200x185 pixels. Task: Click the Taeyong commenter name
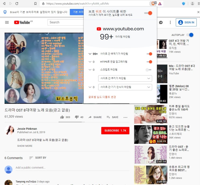(x=26, y=181)
